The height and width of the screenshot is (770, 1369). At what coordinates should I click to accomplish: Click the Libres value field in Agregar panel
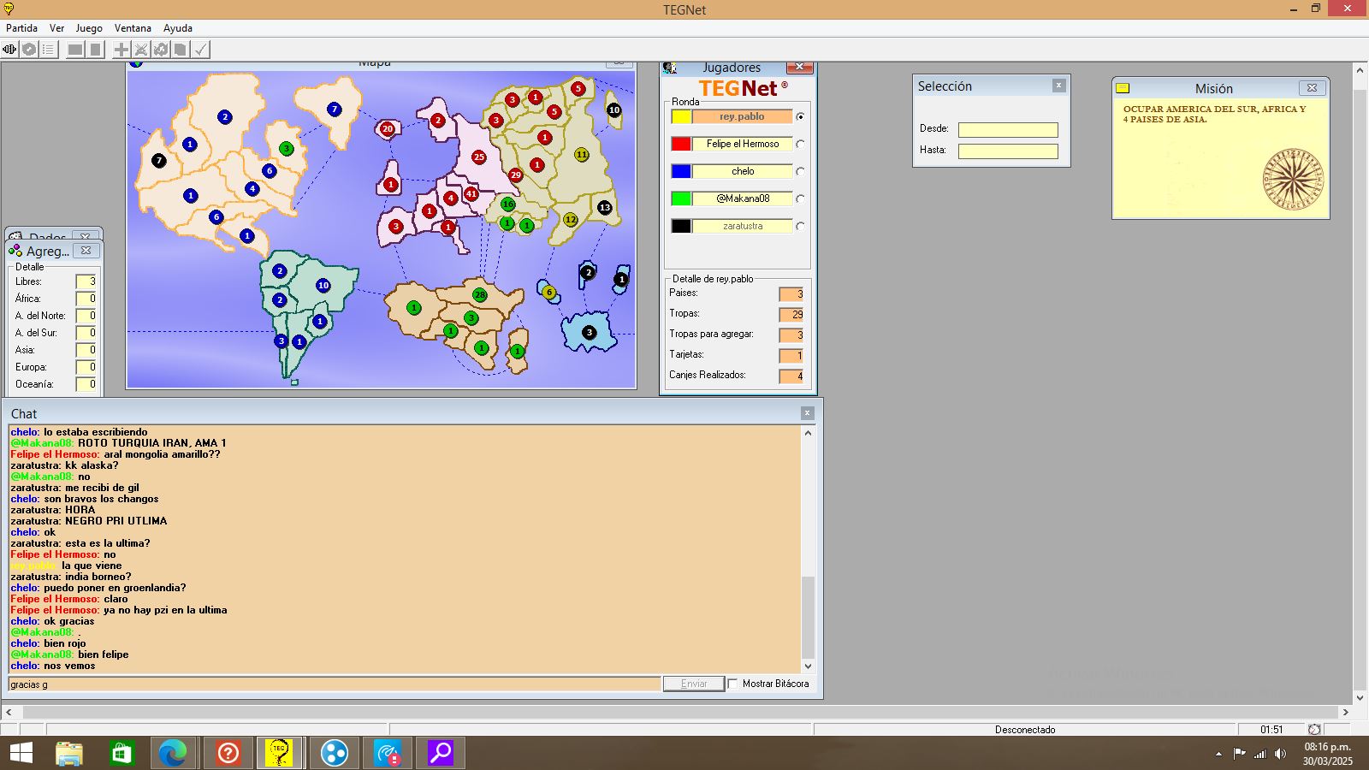(86, 281)
